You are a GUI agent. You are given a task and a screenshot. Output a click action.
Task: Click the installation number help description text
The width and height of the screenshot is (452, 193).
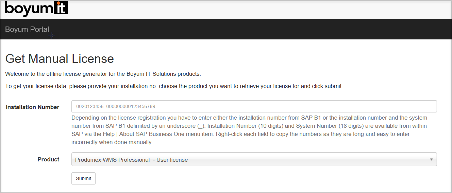[249, 130]
